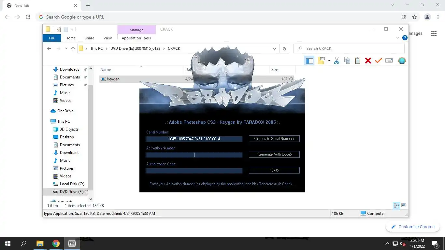Select the keygen file row
The width and height of the screenshot is (445, 250).
click(x=196, y=79)
